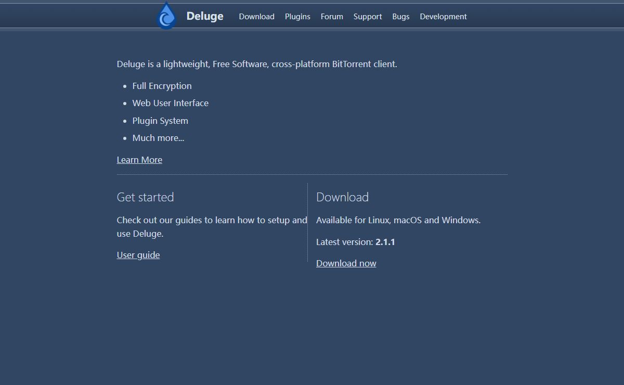Click the version number 2.1.1
This screenshot has height=385, width=624.
[x=385, y=242]
